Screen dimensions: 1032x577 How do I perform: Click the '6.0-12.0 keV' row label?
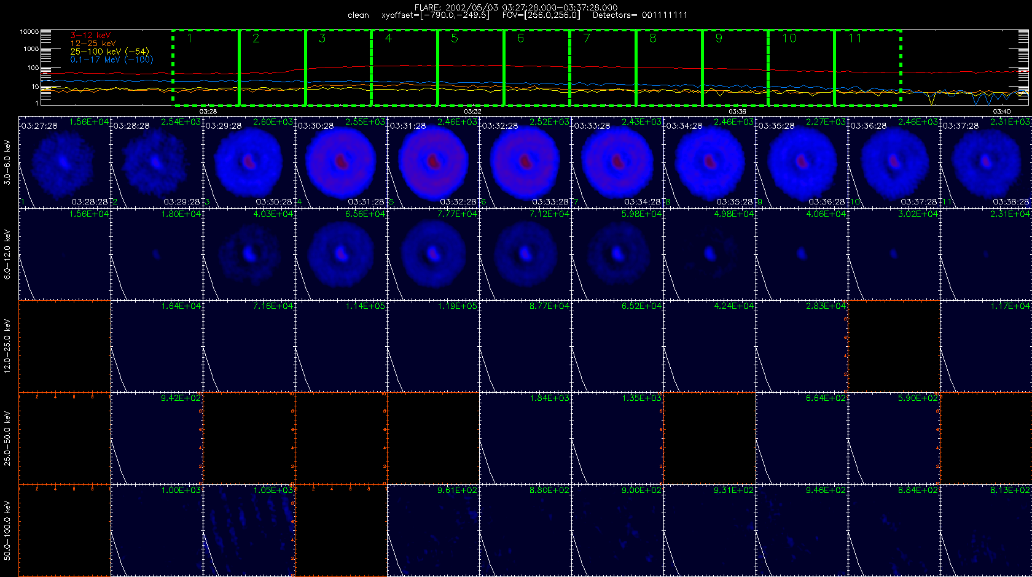pos(7,255)
